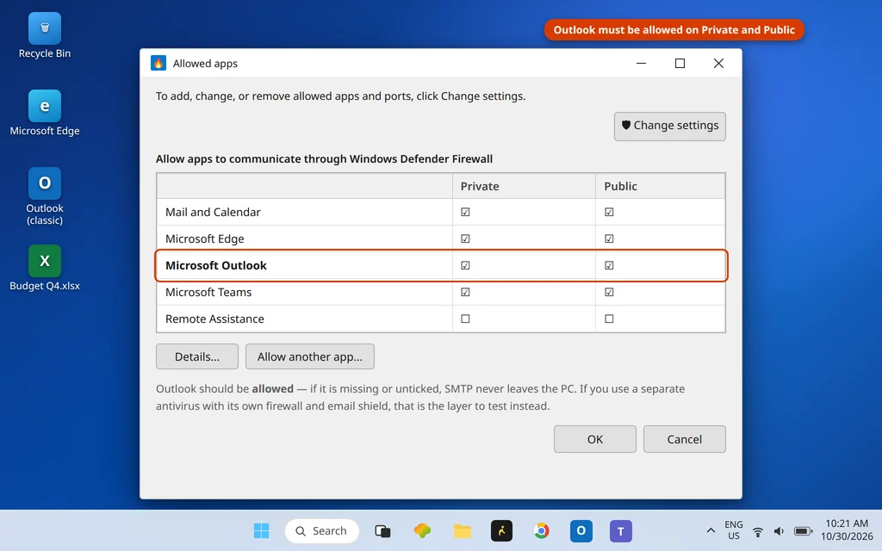This screenshot has height=551, width=882.
Task: Open the Budget Q4.xlsx file icon
Action: click(45, 261)
